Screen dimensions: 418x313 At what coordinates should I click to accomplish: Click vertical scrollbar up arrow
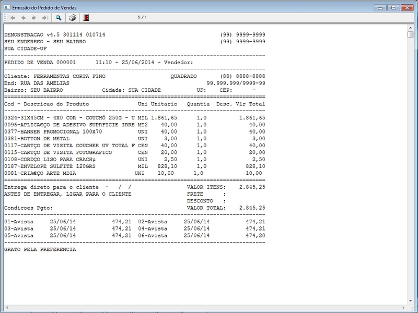pos(411,28)
